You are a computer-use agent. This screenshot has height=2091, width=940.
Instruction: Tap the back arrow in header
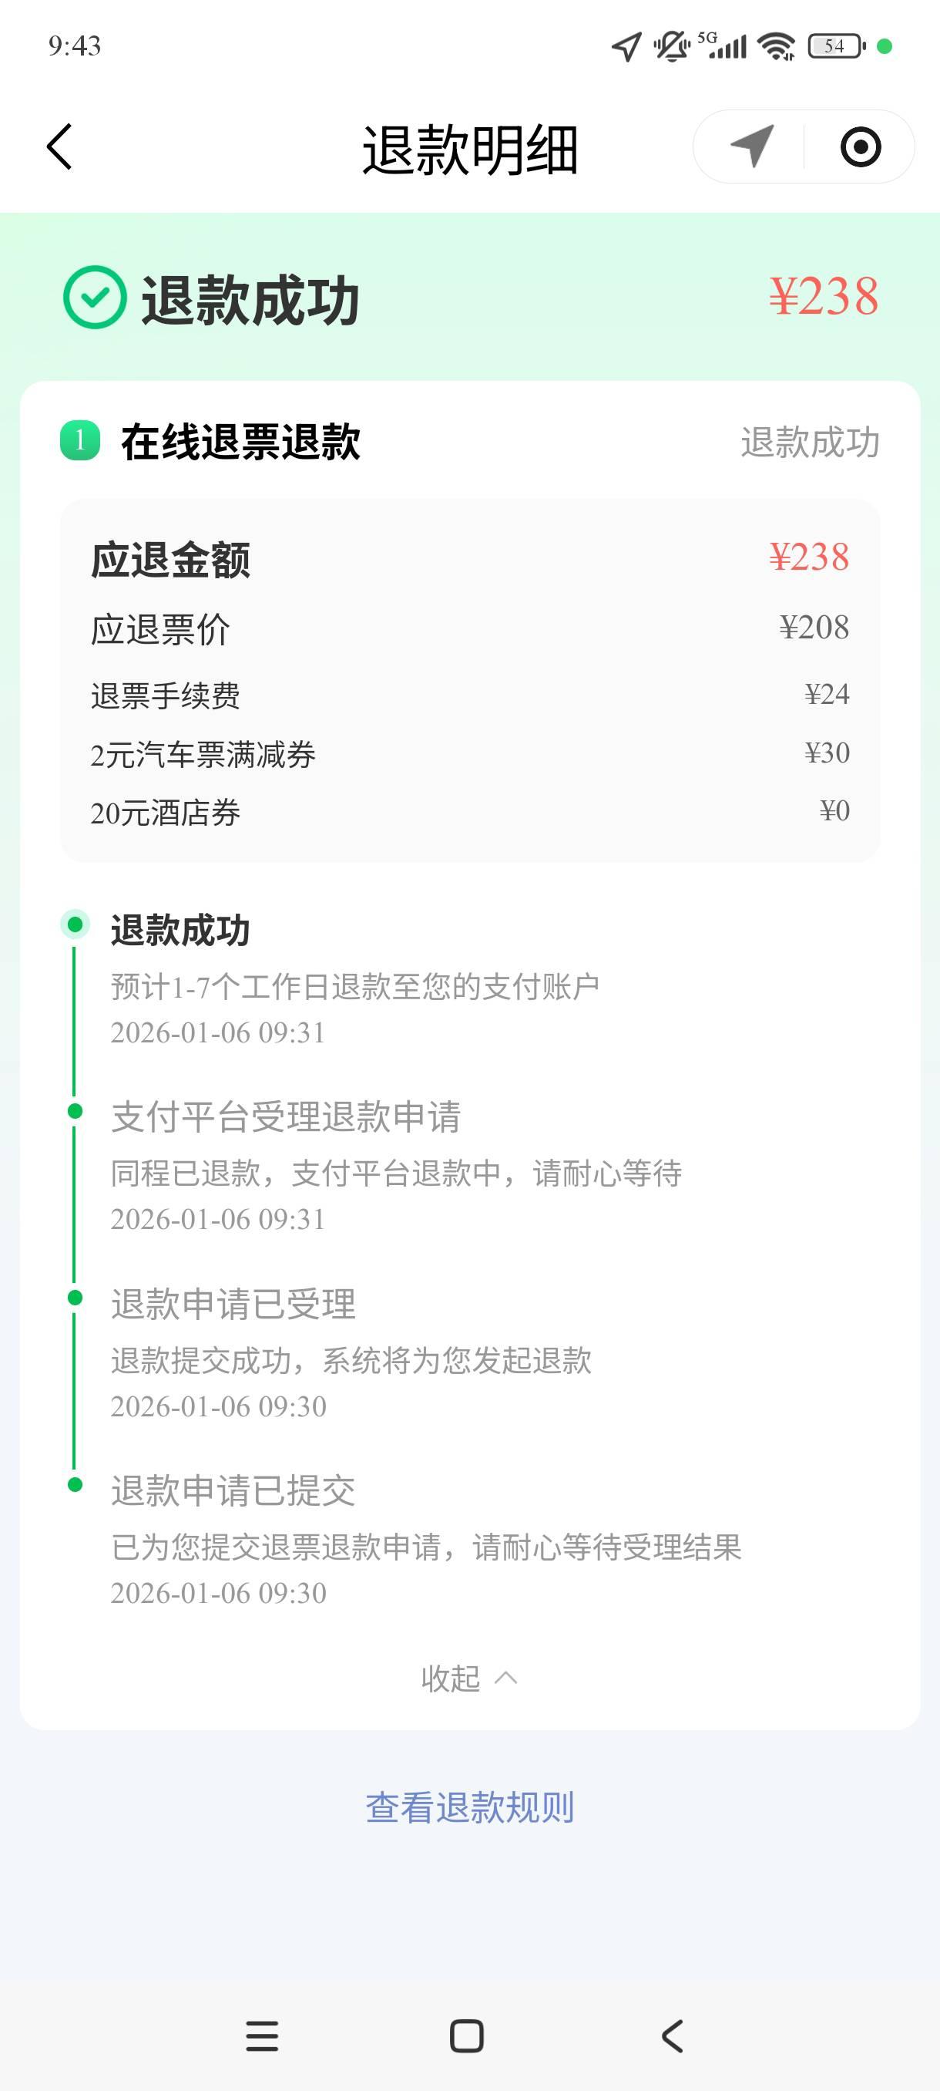click(x=60, y=147)
